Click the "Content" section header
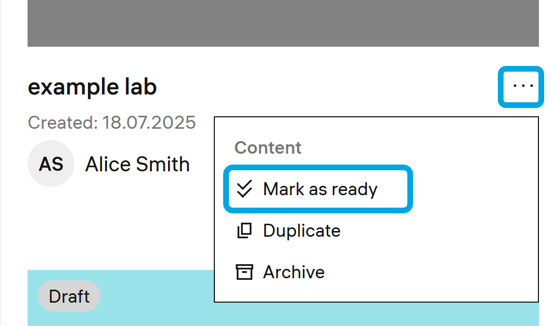 click(268, 148)
